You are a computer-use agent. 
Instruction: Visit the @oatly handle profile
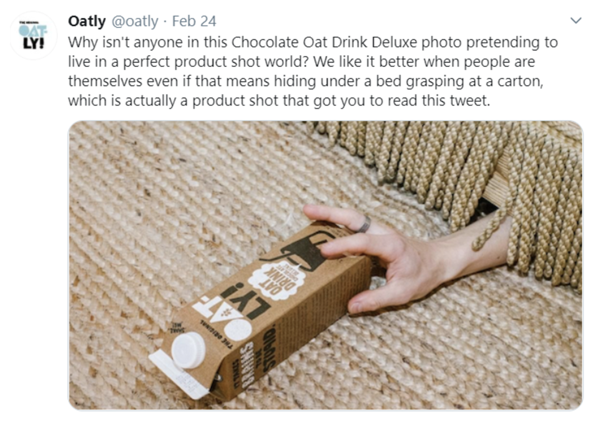(135, 21)
